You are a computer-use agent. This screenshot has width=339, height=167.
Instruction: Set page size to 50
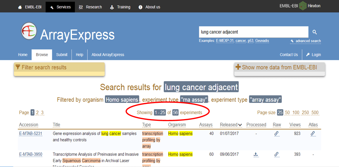point(287,113)
